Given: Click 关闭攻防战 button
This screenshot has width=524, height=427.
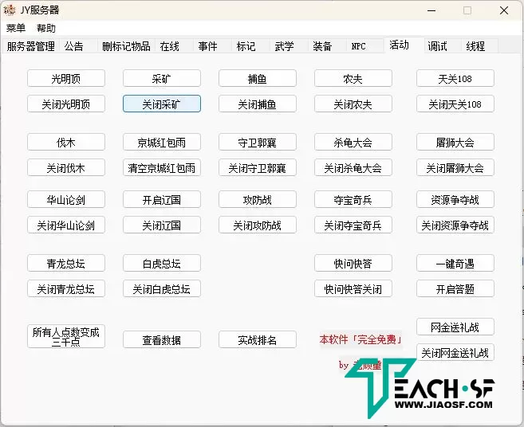Looking at the screenshot, I should tap(258, 225).
